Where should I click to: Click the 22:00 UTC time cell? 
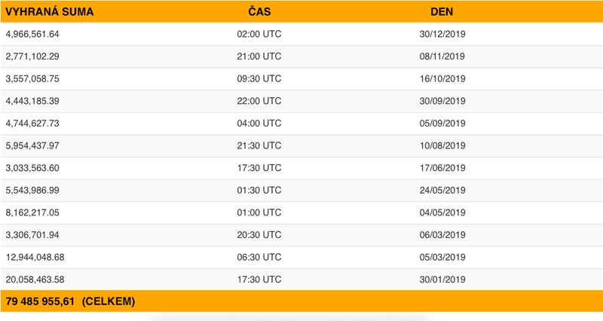click(259, 101)
